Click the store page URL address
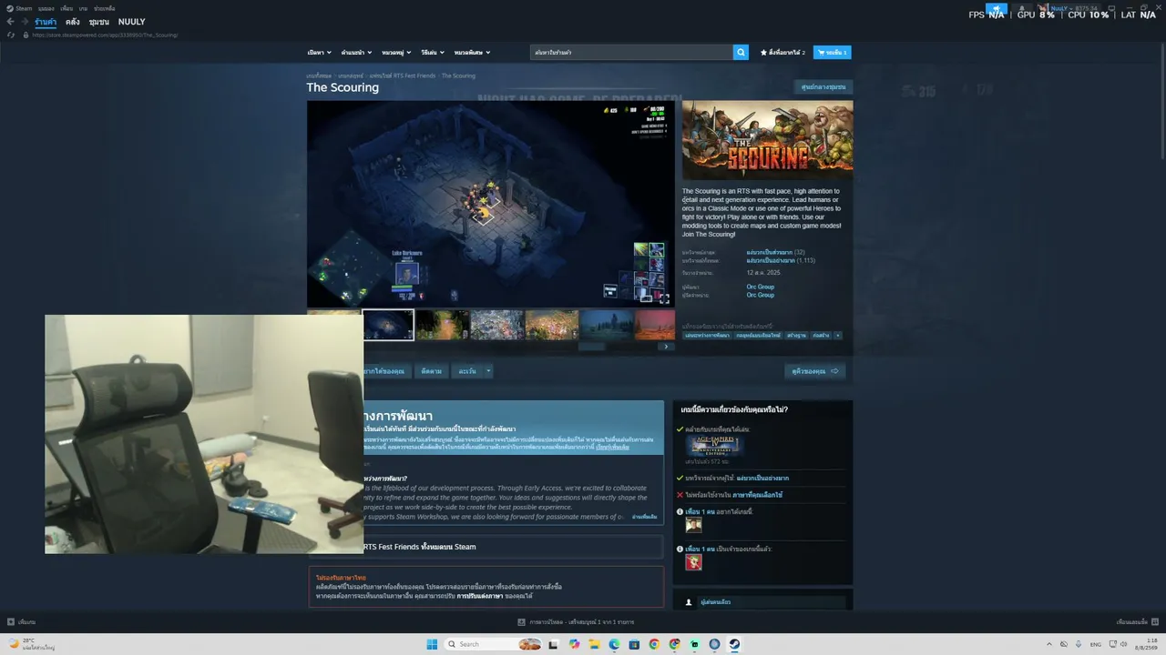Image resolution: width=1166 pixels, height=655 pixels. (x=105, y=35)
